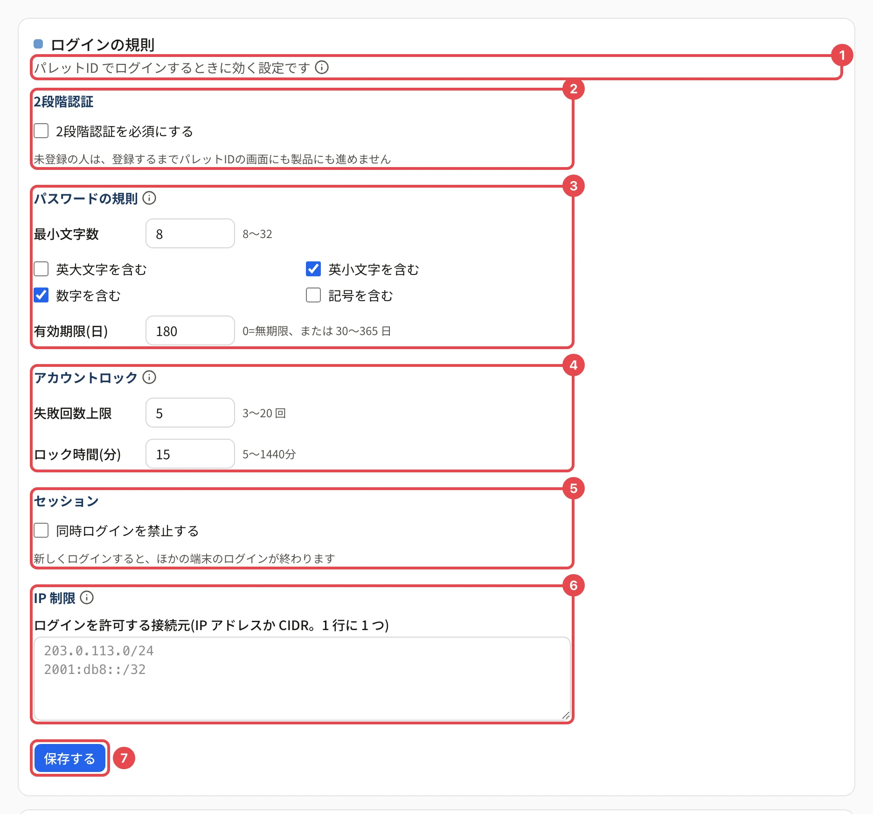Click info icon beside パレットID login description
Viewport: 873px width, 814px height.
(322, 68)
